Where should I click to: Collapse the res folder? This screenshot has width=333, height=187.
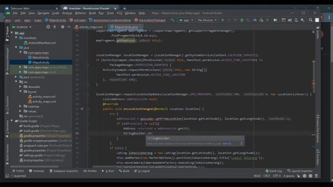tap(16, 82)
